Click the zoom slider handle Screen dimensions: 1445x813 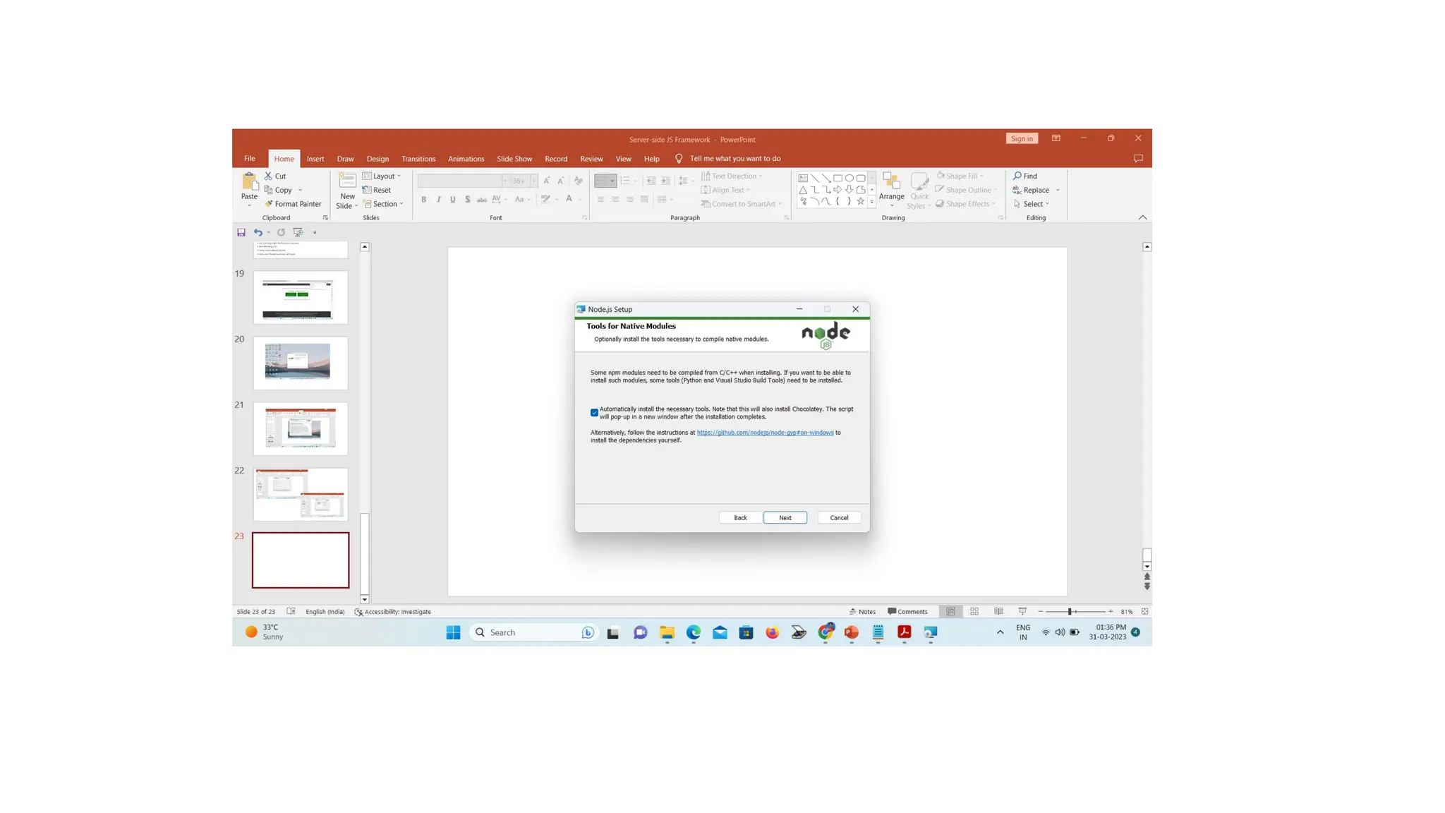1070,612
